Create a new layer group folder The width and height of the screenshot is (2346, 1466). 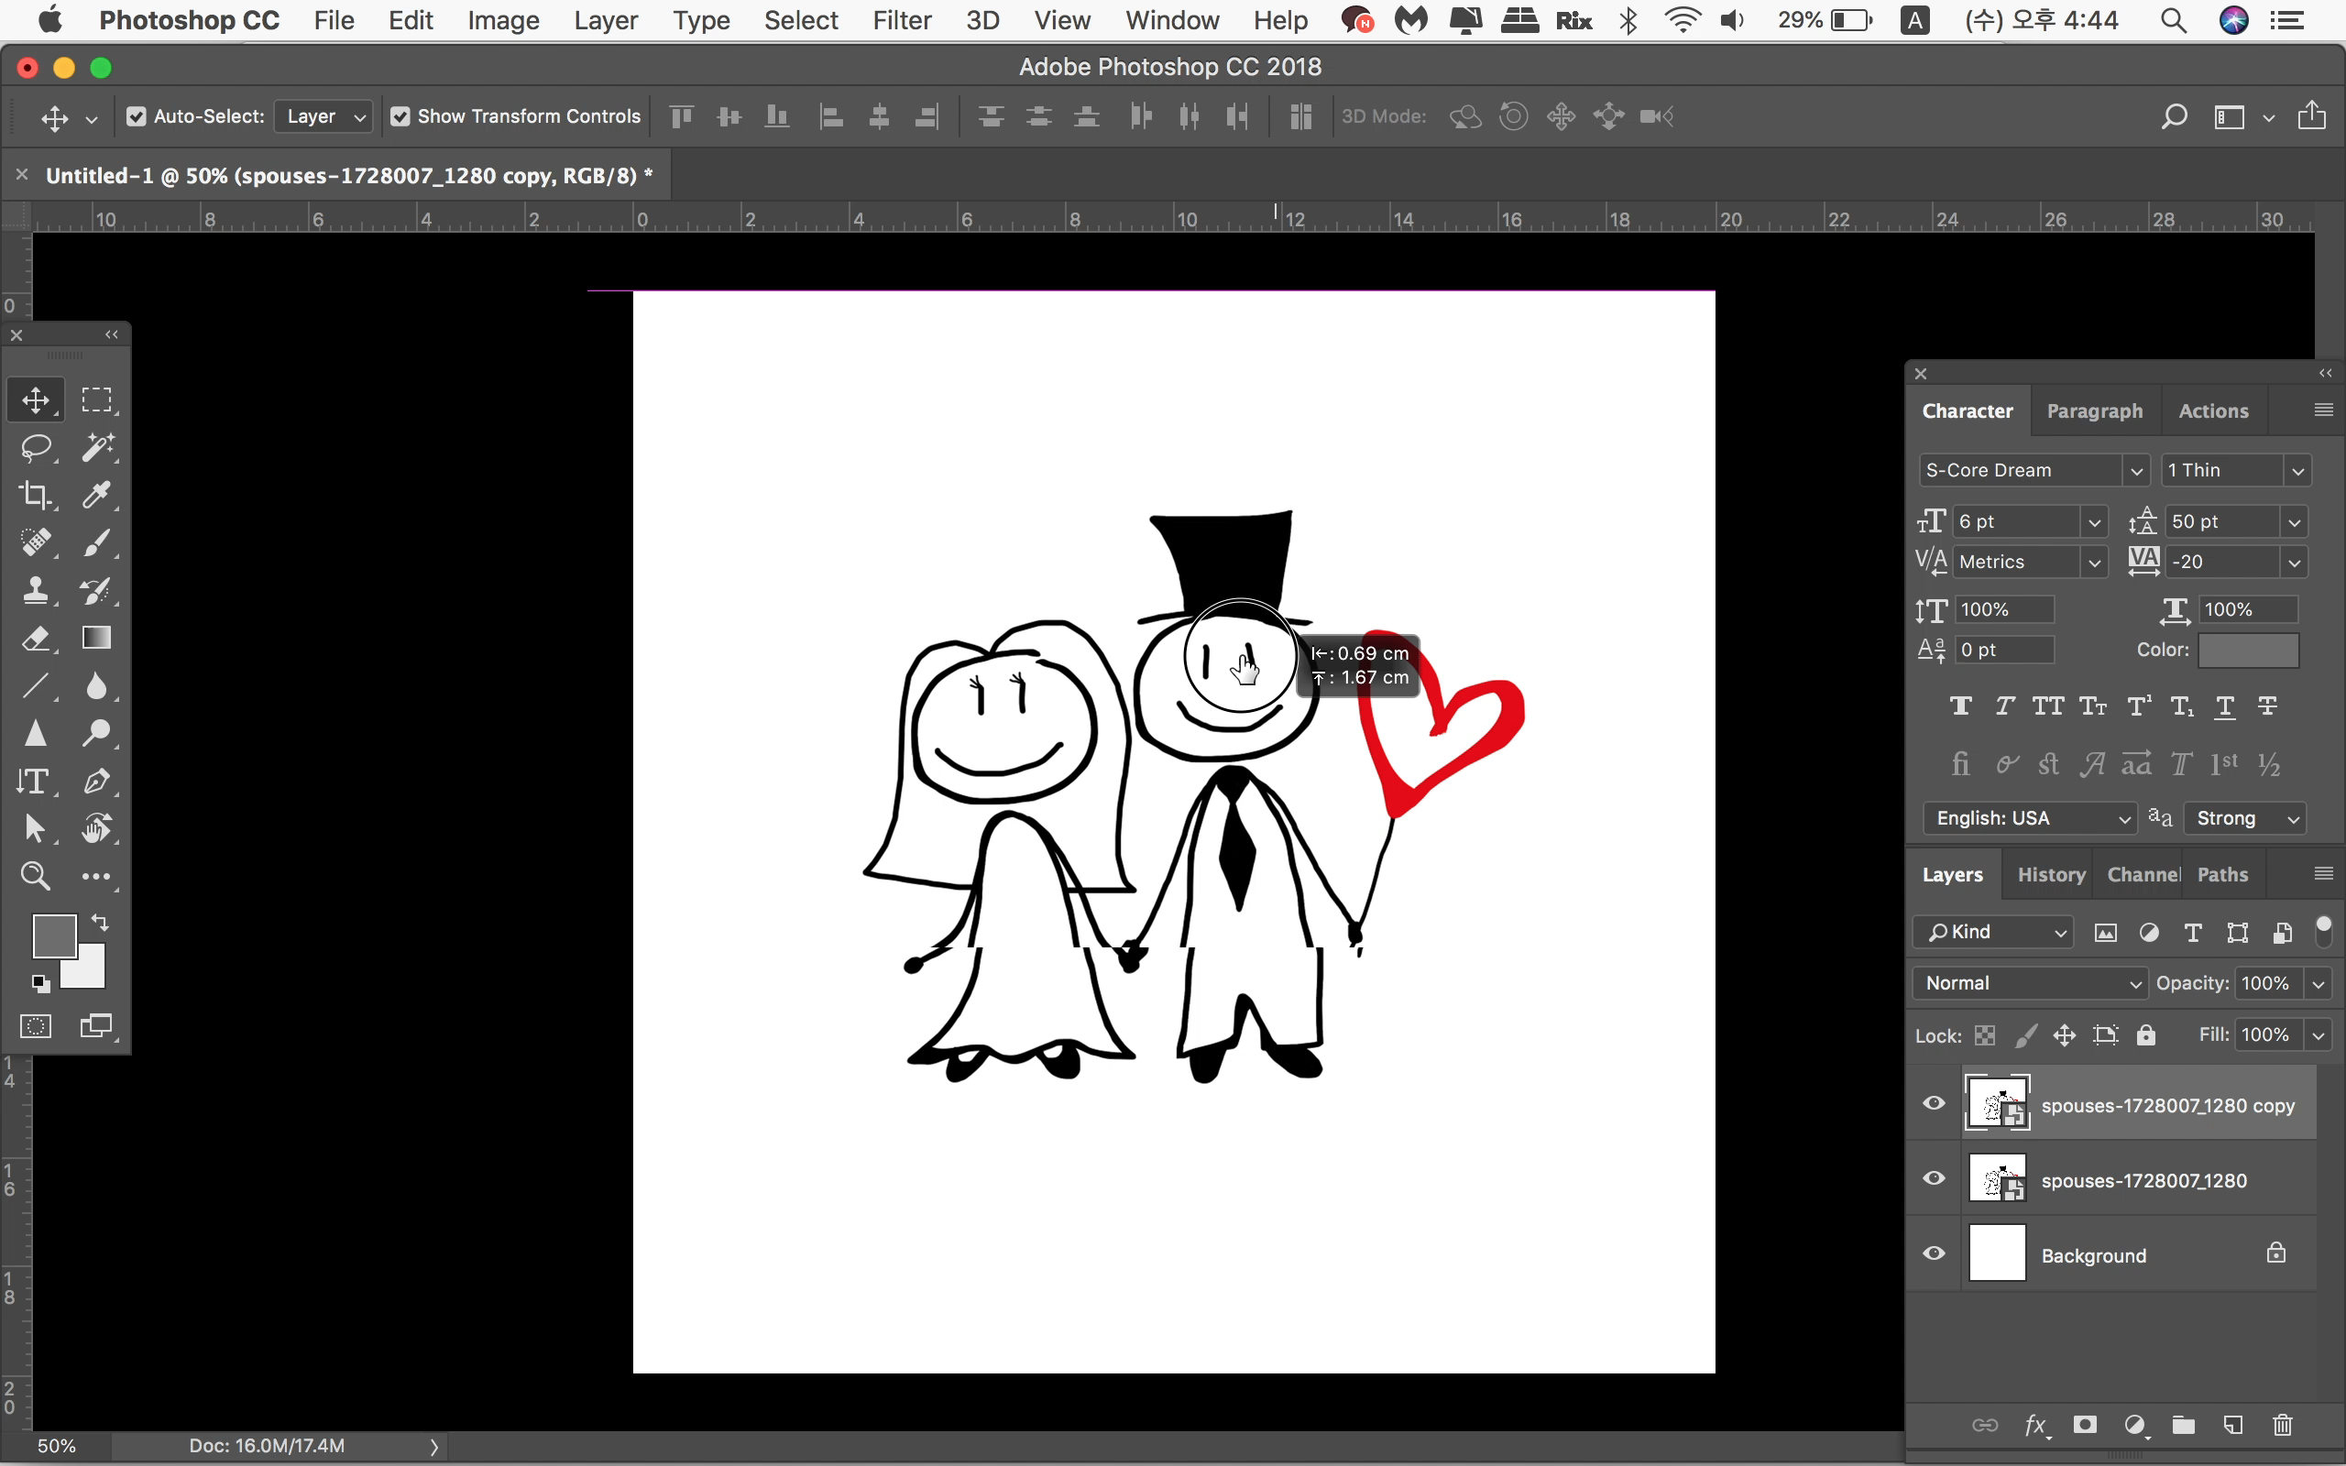2183,1424
